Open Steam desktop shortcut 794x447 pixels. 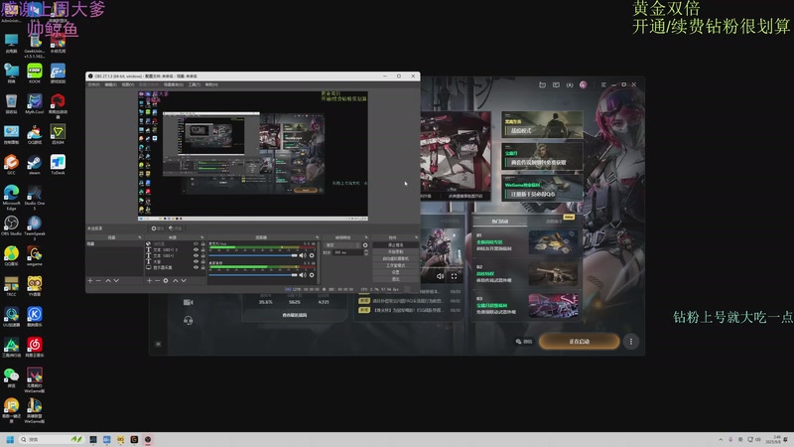click(35, 165)
